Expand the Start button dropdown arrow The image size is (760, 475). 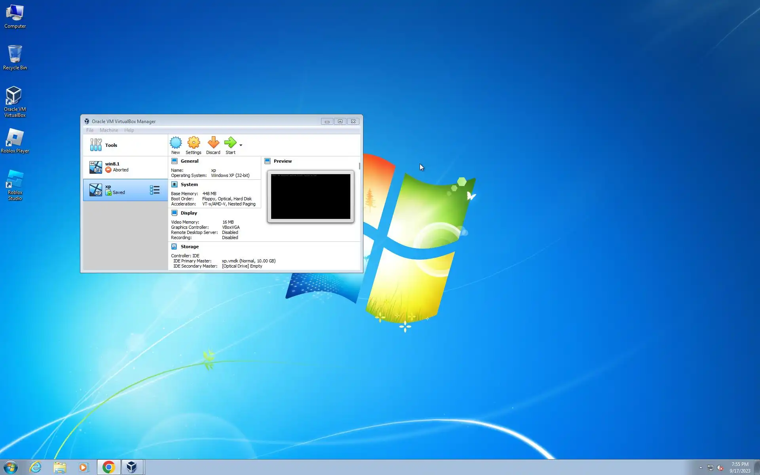click(241, 145)
